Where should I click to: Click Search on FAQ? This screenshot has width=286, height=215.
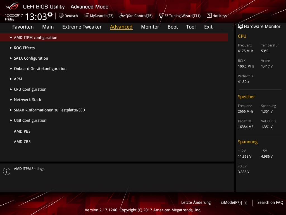270,203
